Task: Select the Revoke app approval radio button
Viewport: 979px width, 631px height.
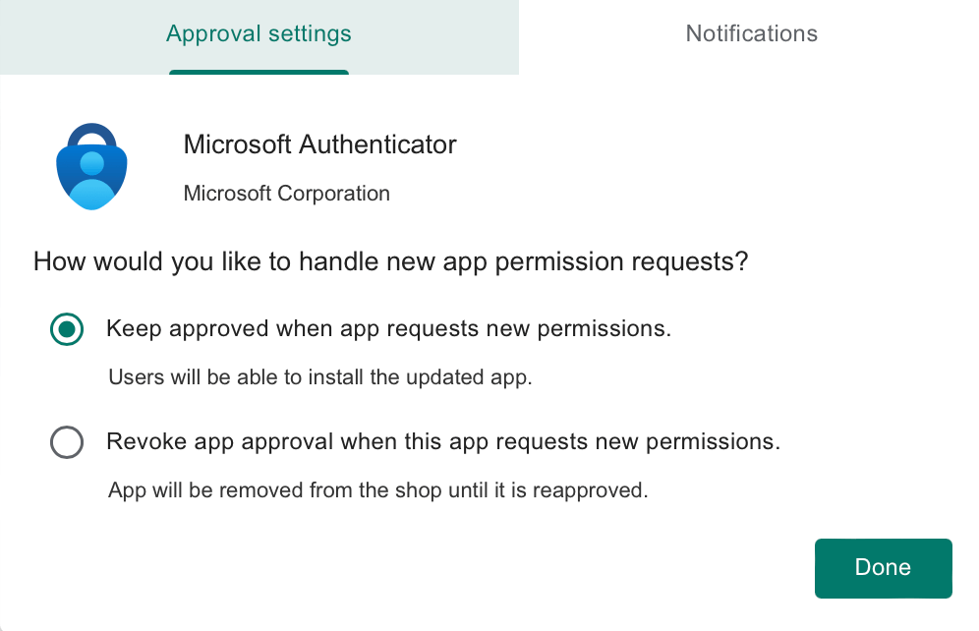Action: click(x=67, y=442)
